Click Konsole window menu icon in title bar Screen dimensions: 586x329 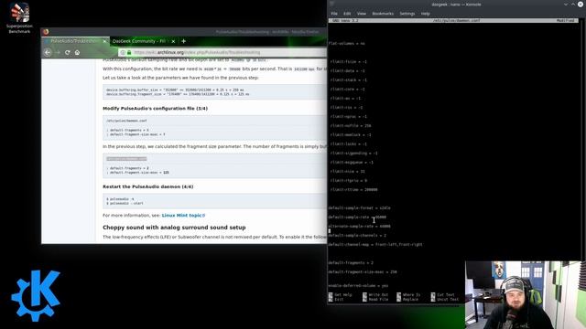click(x=331, y=4)
